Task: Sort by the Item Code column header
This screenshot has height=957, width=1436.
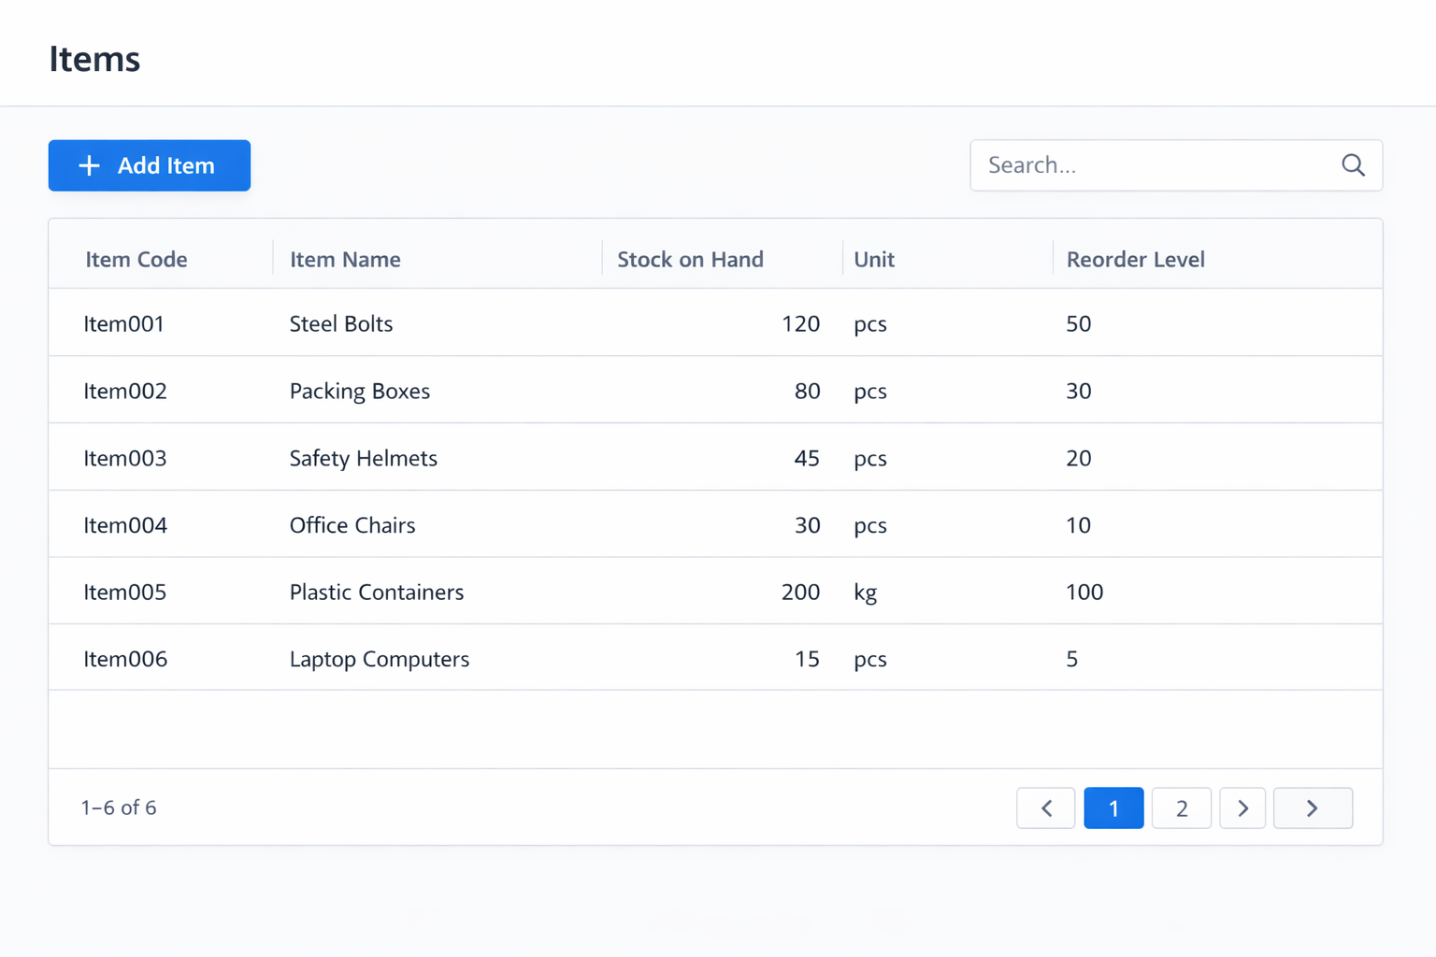Action: pos(136,260)
